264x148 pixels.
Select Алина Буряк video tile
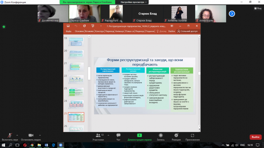210,14
